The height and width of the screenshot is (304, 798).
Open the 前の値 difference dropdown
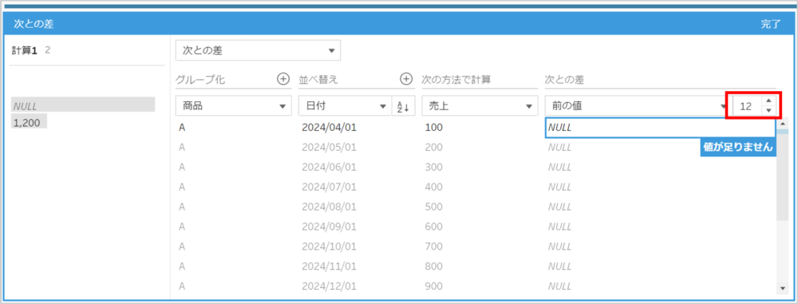click(x=637, y=106)
